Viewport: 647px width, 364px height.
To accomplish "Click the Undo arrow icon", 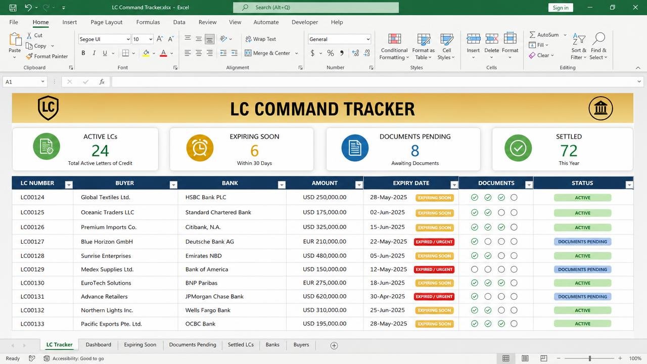I will coord(28,8).
